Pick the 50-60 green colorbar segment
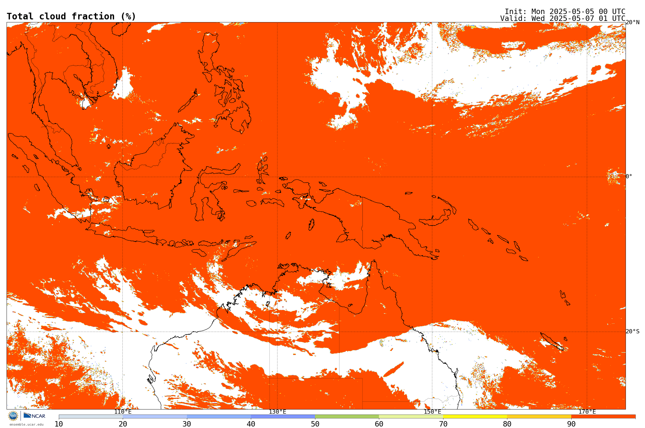Image resolution: width=645 pixels, height=428 pixels. [x=347, y=417]
